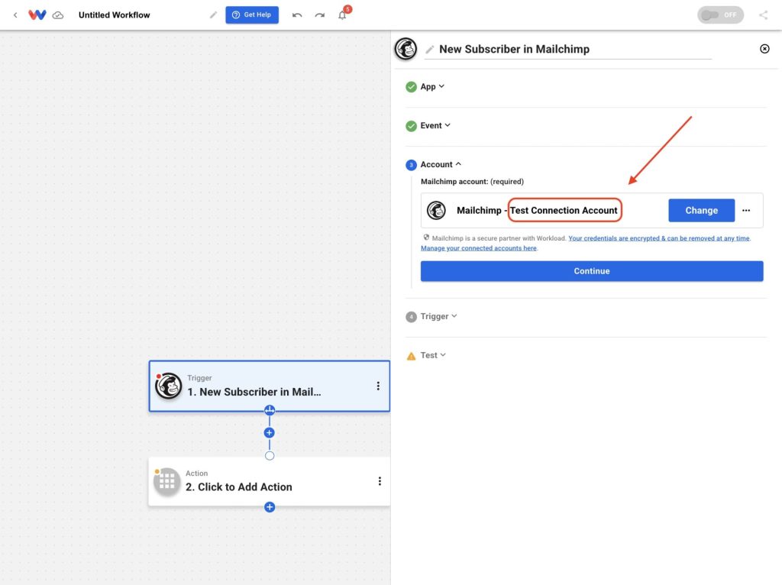Viewport: 782px width, 585px height.
Task: Click Mailchimp icon on trigger node
Action: tap(169, 386)
